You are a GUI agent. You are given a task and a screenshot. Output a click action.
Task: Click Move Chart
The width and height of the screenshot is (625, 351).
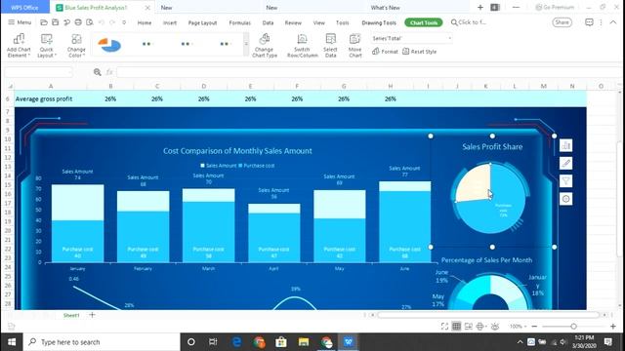click(354, 46)
